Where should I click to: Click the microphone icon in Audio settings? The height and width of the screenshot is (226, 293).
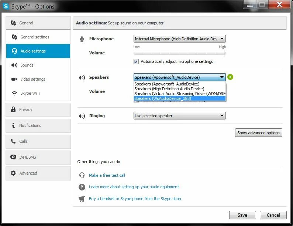(82, 39)
